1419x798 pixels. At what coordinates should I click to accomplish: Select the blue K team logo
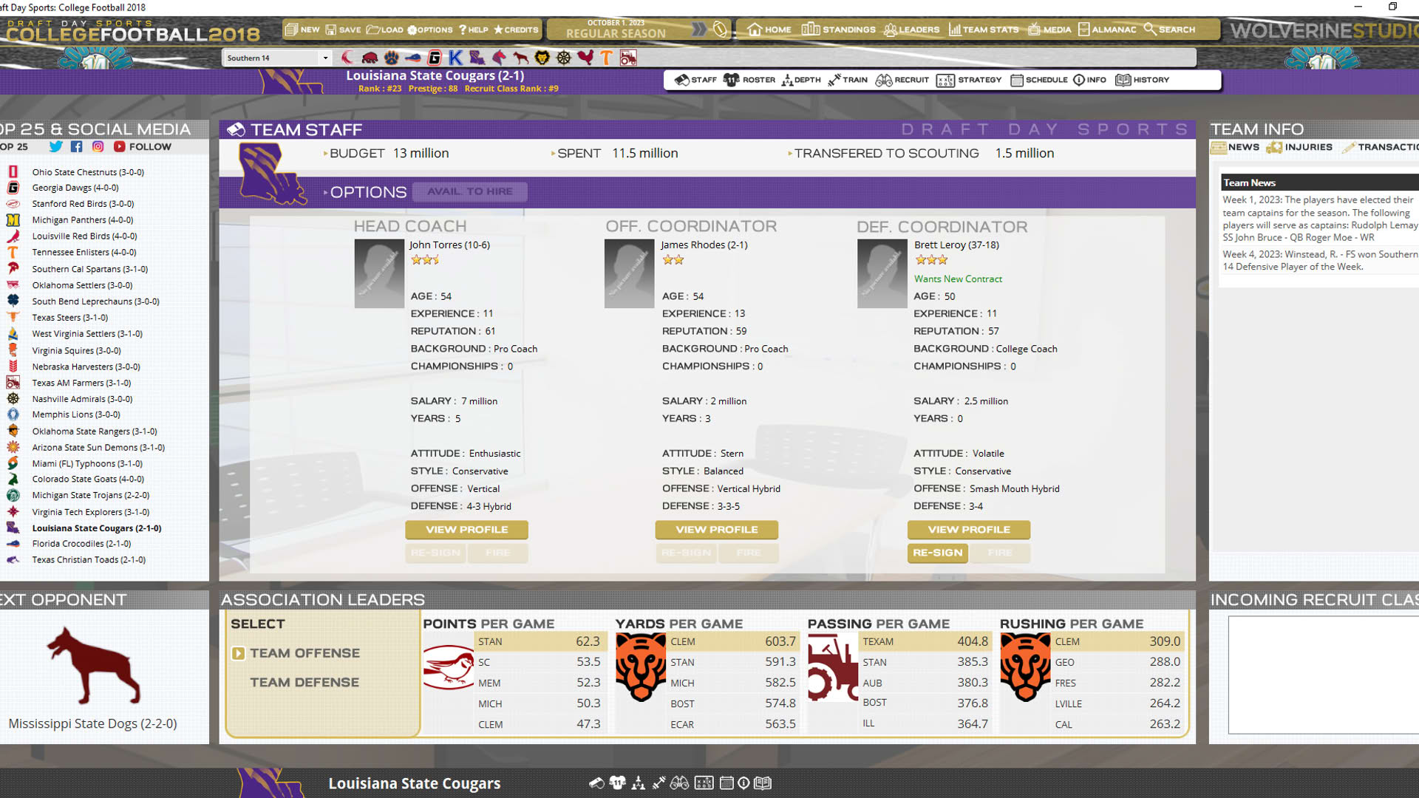coord(455,58)
